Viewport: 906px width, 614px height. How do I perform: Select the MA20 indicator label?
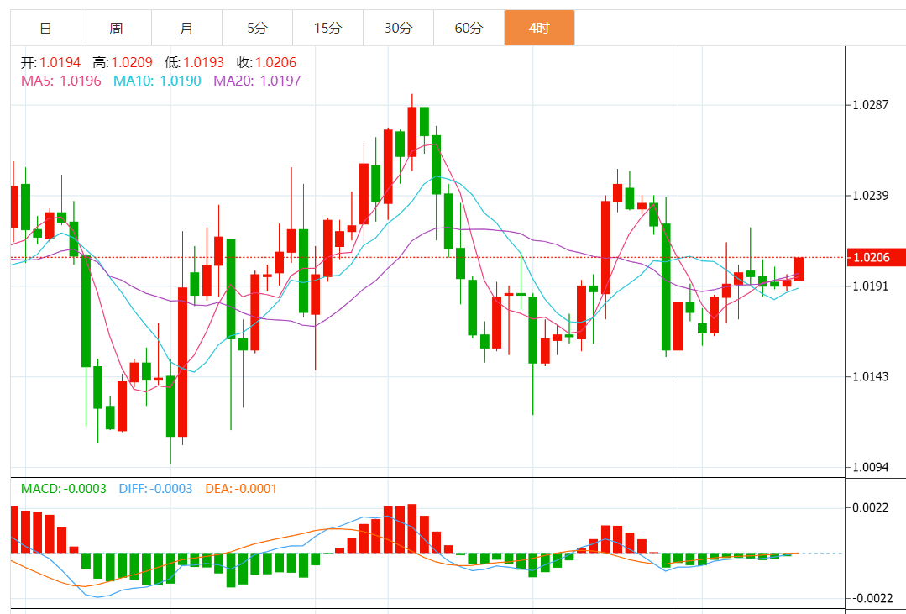[x=257, y=81]
